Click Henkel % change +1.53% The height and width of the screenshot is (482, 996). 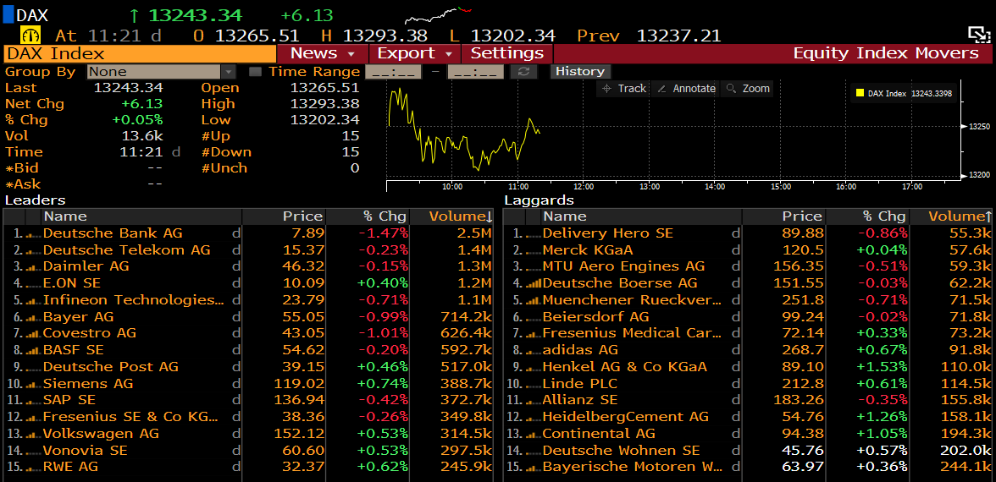point(883,367)
